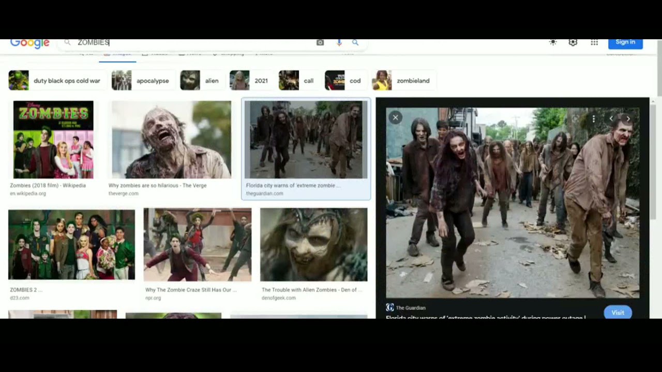The height and width of the screenshot is (372, 662).
Task: Toggle dark theme sun icon
Action: coord(553,42)
